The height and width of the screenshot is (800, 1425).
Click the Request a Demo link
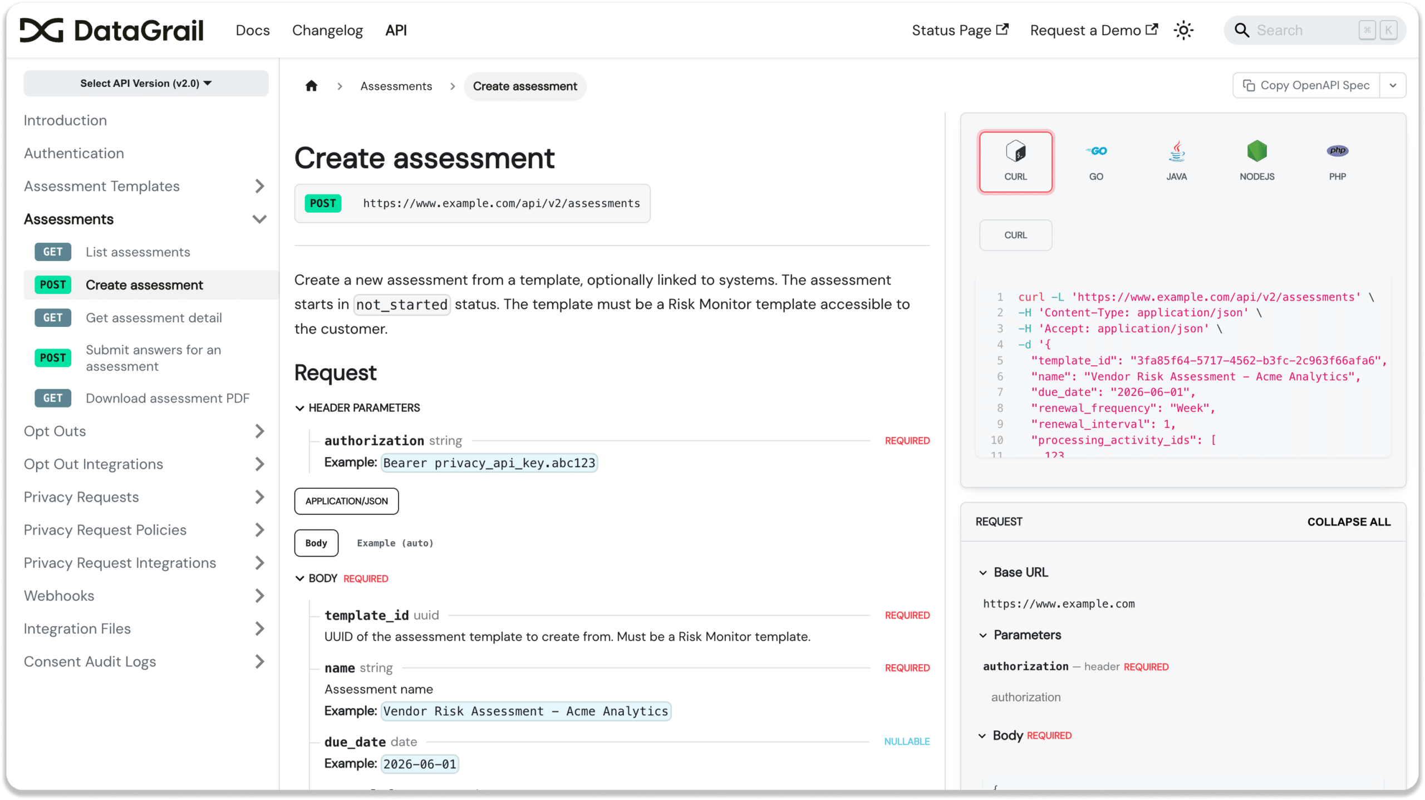point(1094,30)
